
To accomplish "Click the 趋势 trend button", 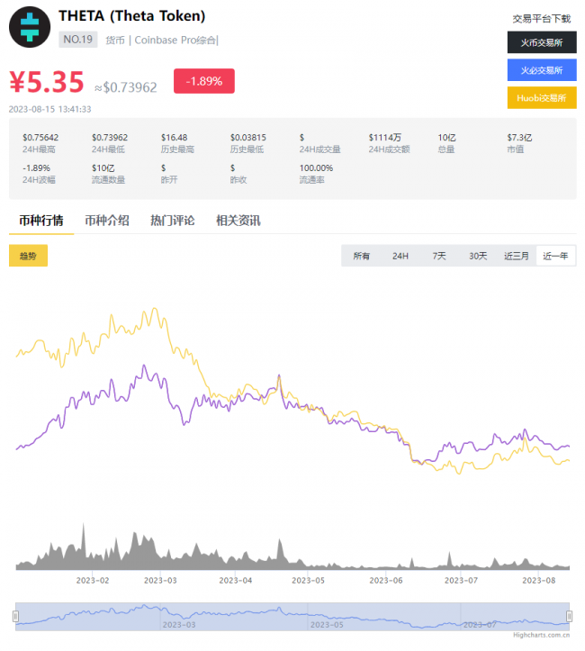I will click(28, 256).
